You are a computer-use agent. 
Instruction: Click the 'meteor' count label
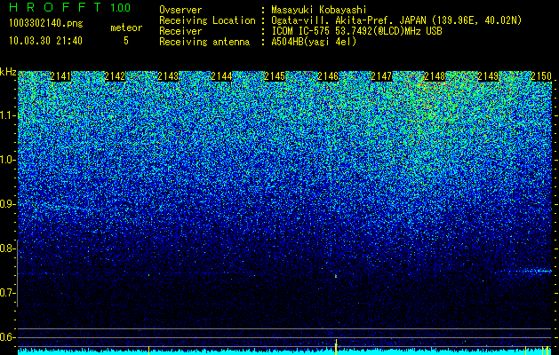126,28
